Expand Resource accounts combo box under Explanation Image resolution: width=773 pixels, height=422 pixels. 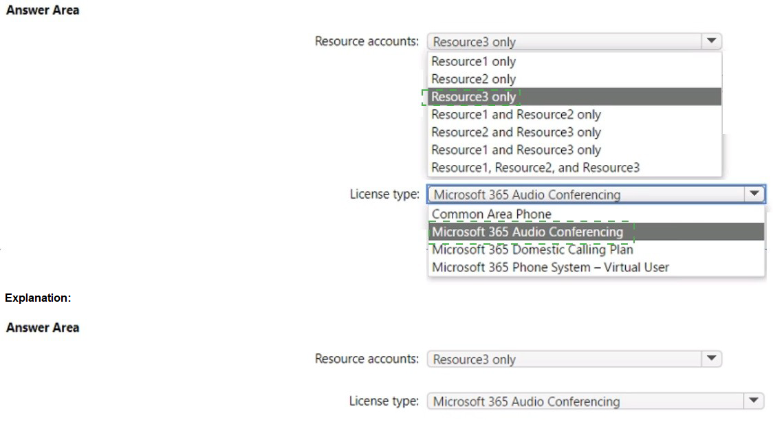[564, 359]
